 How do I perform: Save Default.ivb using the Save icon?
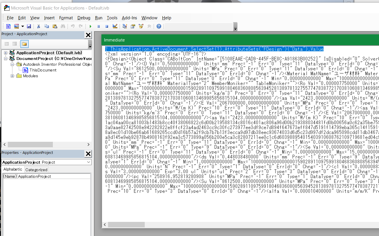(x=29, y=26)
